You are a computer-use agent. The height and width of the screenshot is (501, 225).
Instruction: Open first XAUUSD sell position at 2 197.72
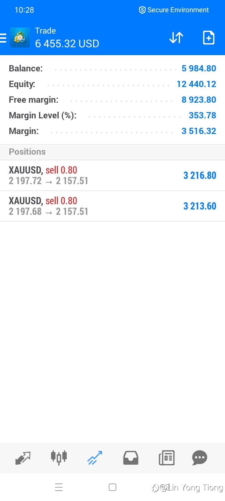(x=112, y=175)
